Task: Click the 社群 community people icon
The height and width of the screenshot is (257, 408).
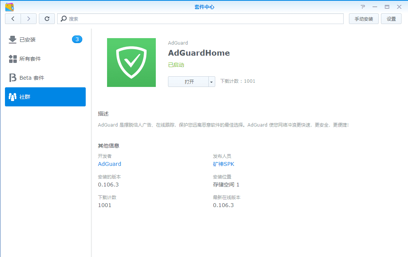Action: 13,96
